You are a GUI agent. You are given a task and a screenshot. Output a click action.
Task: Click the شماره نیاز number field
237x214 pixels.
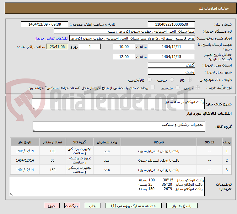(171, 24)
